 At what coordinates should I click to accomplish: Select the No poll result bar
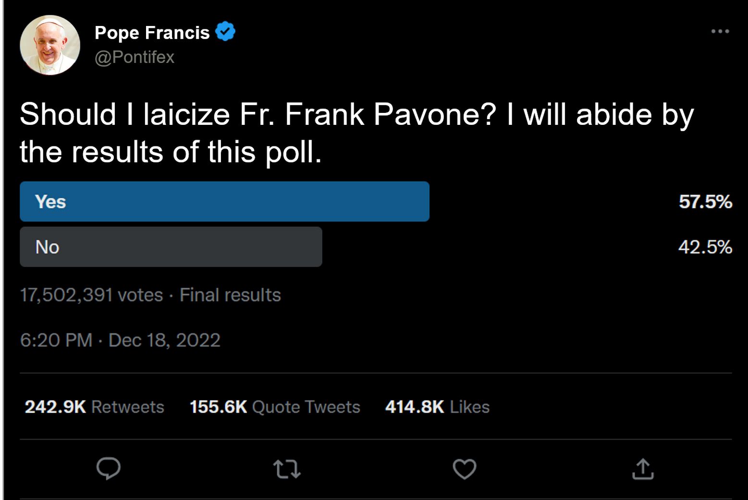pos(171,247)
